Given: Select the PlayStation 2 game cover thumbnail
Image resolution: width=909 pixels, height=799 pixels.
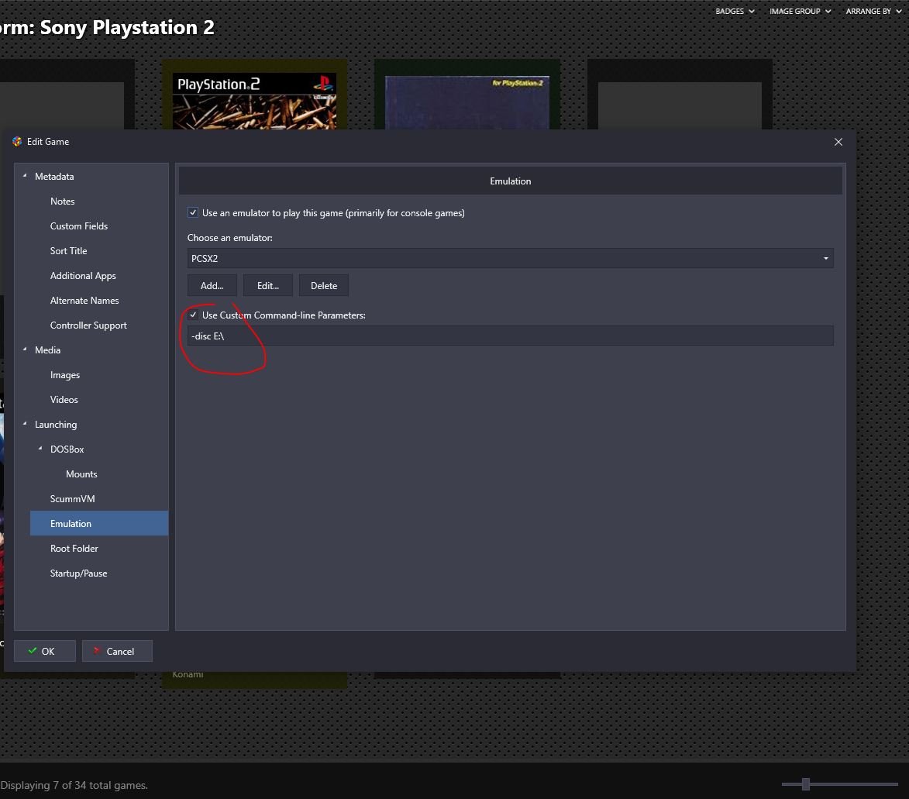Looking at the screenshot, I should [x=254, y=100].
